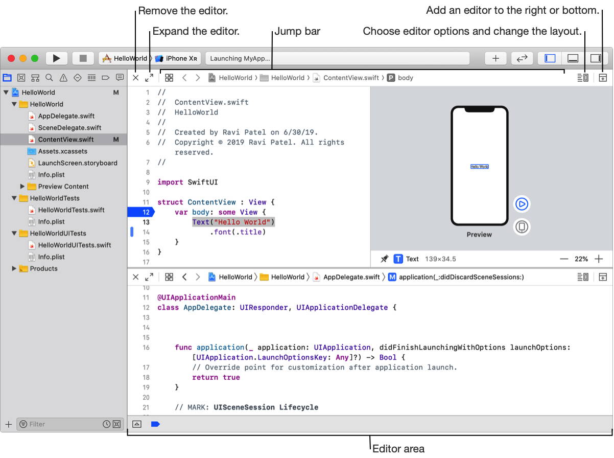Screen dimensions: 614x458
Task: Go back in the bottom editor history
Action: pos(184,277)
